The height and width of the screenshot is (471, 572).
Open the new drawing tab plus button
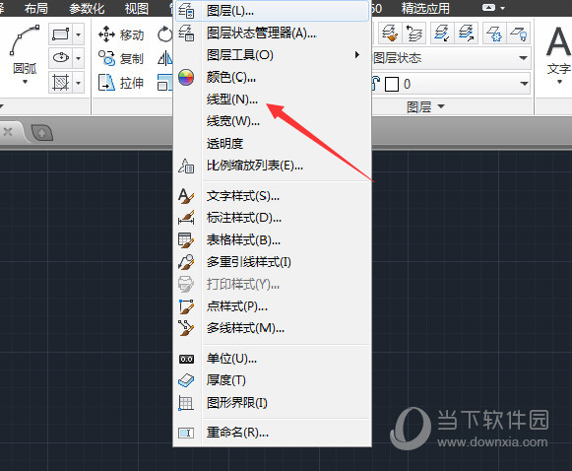click(x=42, y=133)
